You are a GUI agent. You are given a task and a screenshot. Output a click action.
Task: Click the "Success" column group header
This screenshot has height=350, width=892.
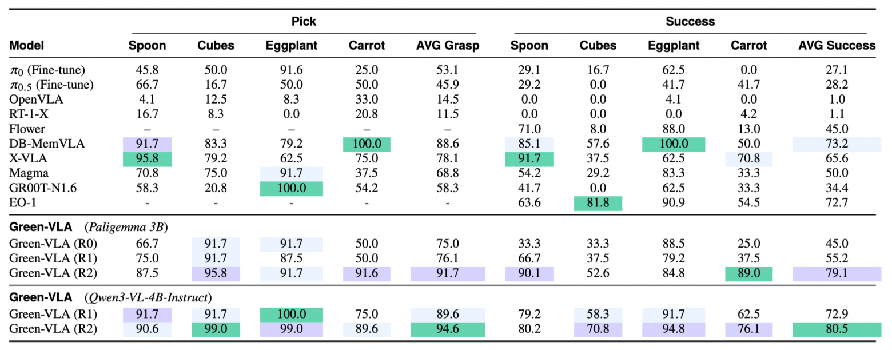click(x=690, y=22)
